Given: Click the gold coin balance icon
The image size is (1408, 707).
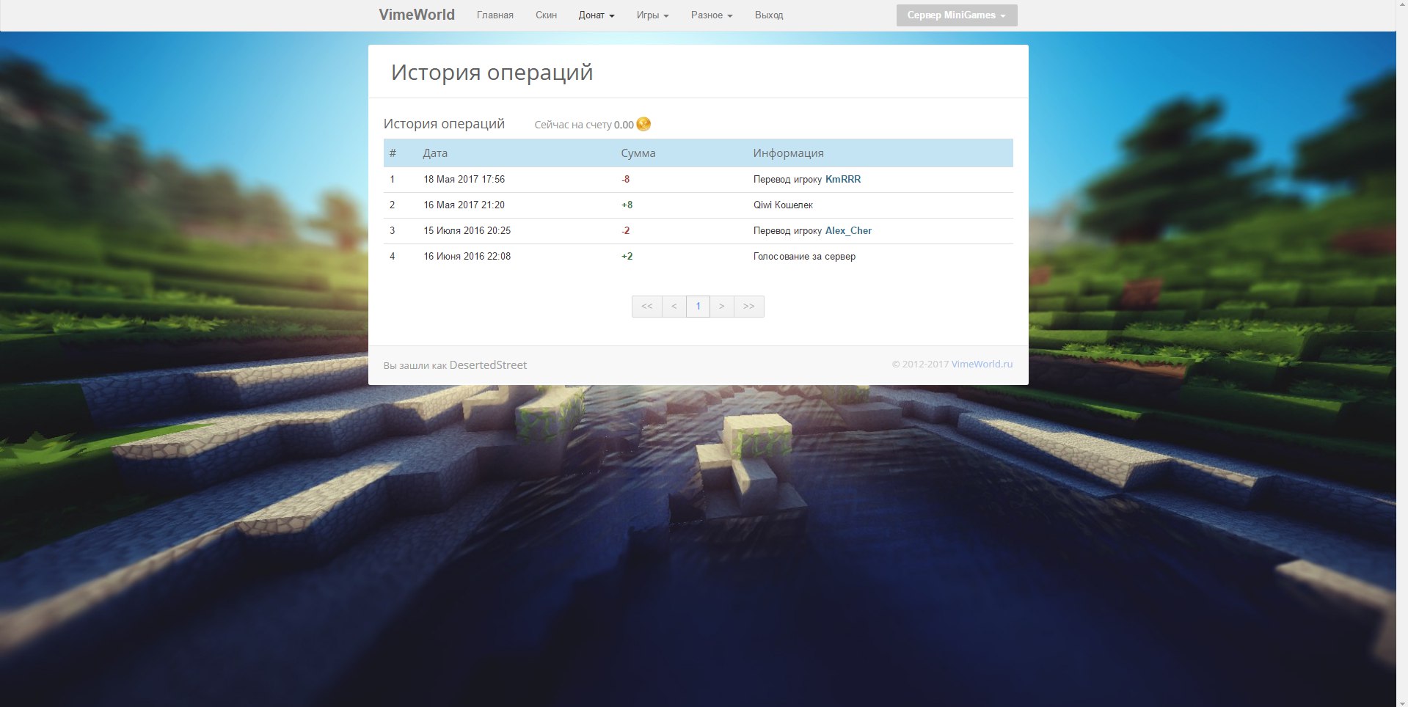Looking at the screenshot, I should click(643, 124).
